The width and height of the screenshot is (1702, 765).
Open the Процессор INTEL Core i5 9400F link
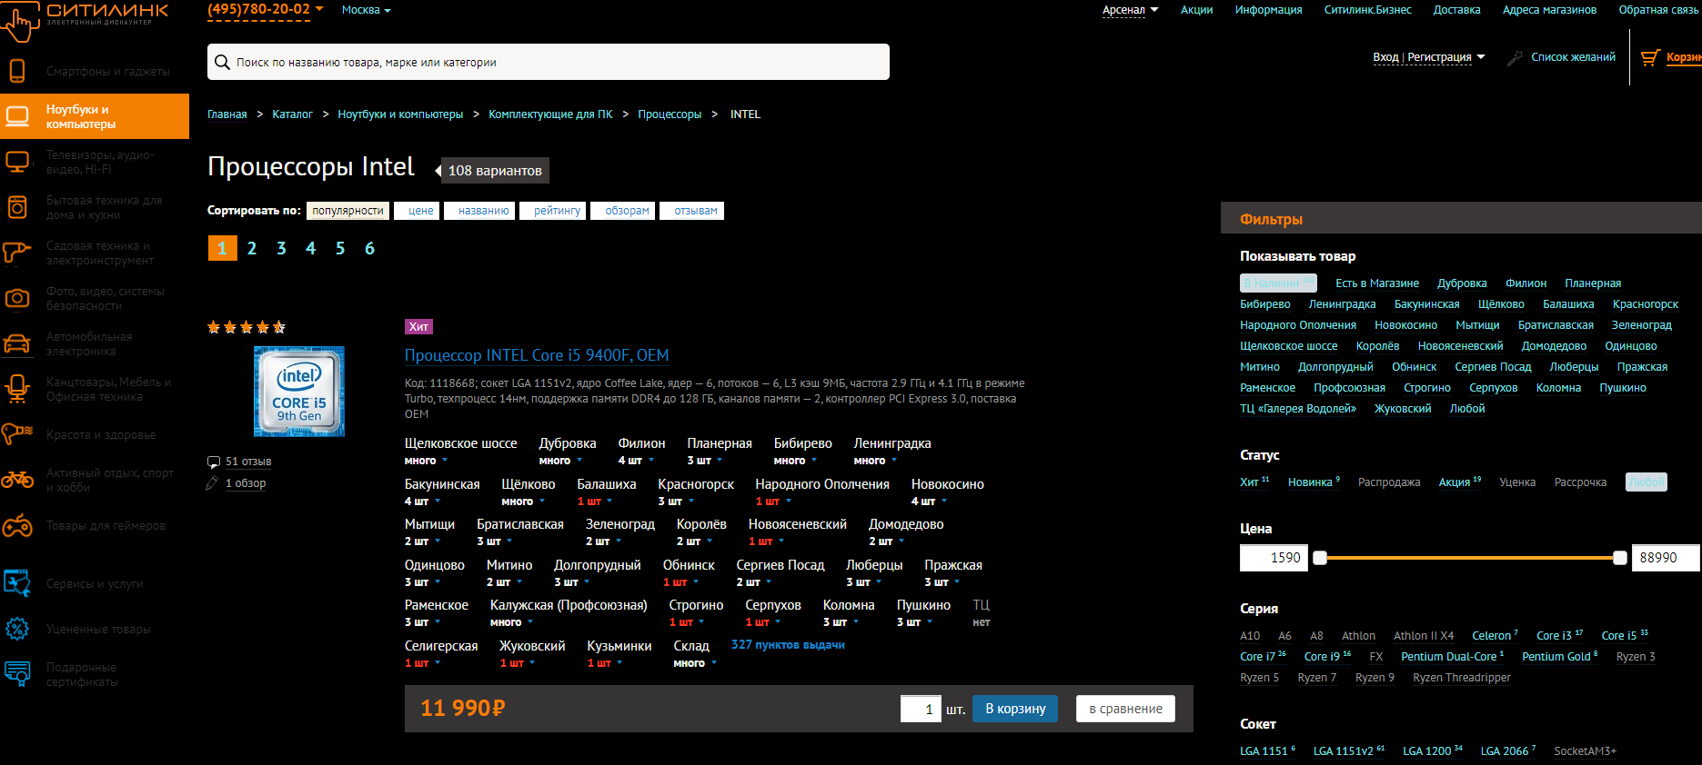pos(536,355)
